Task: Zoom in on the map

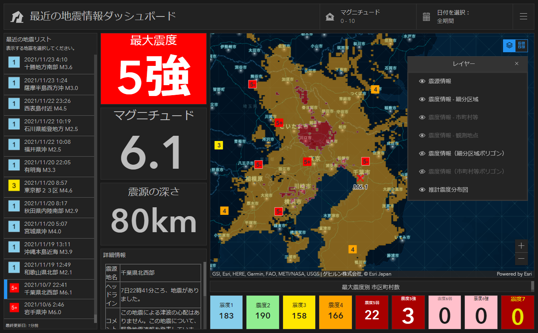Action: [x=522, y=246]
